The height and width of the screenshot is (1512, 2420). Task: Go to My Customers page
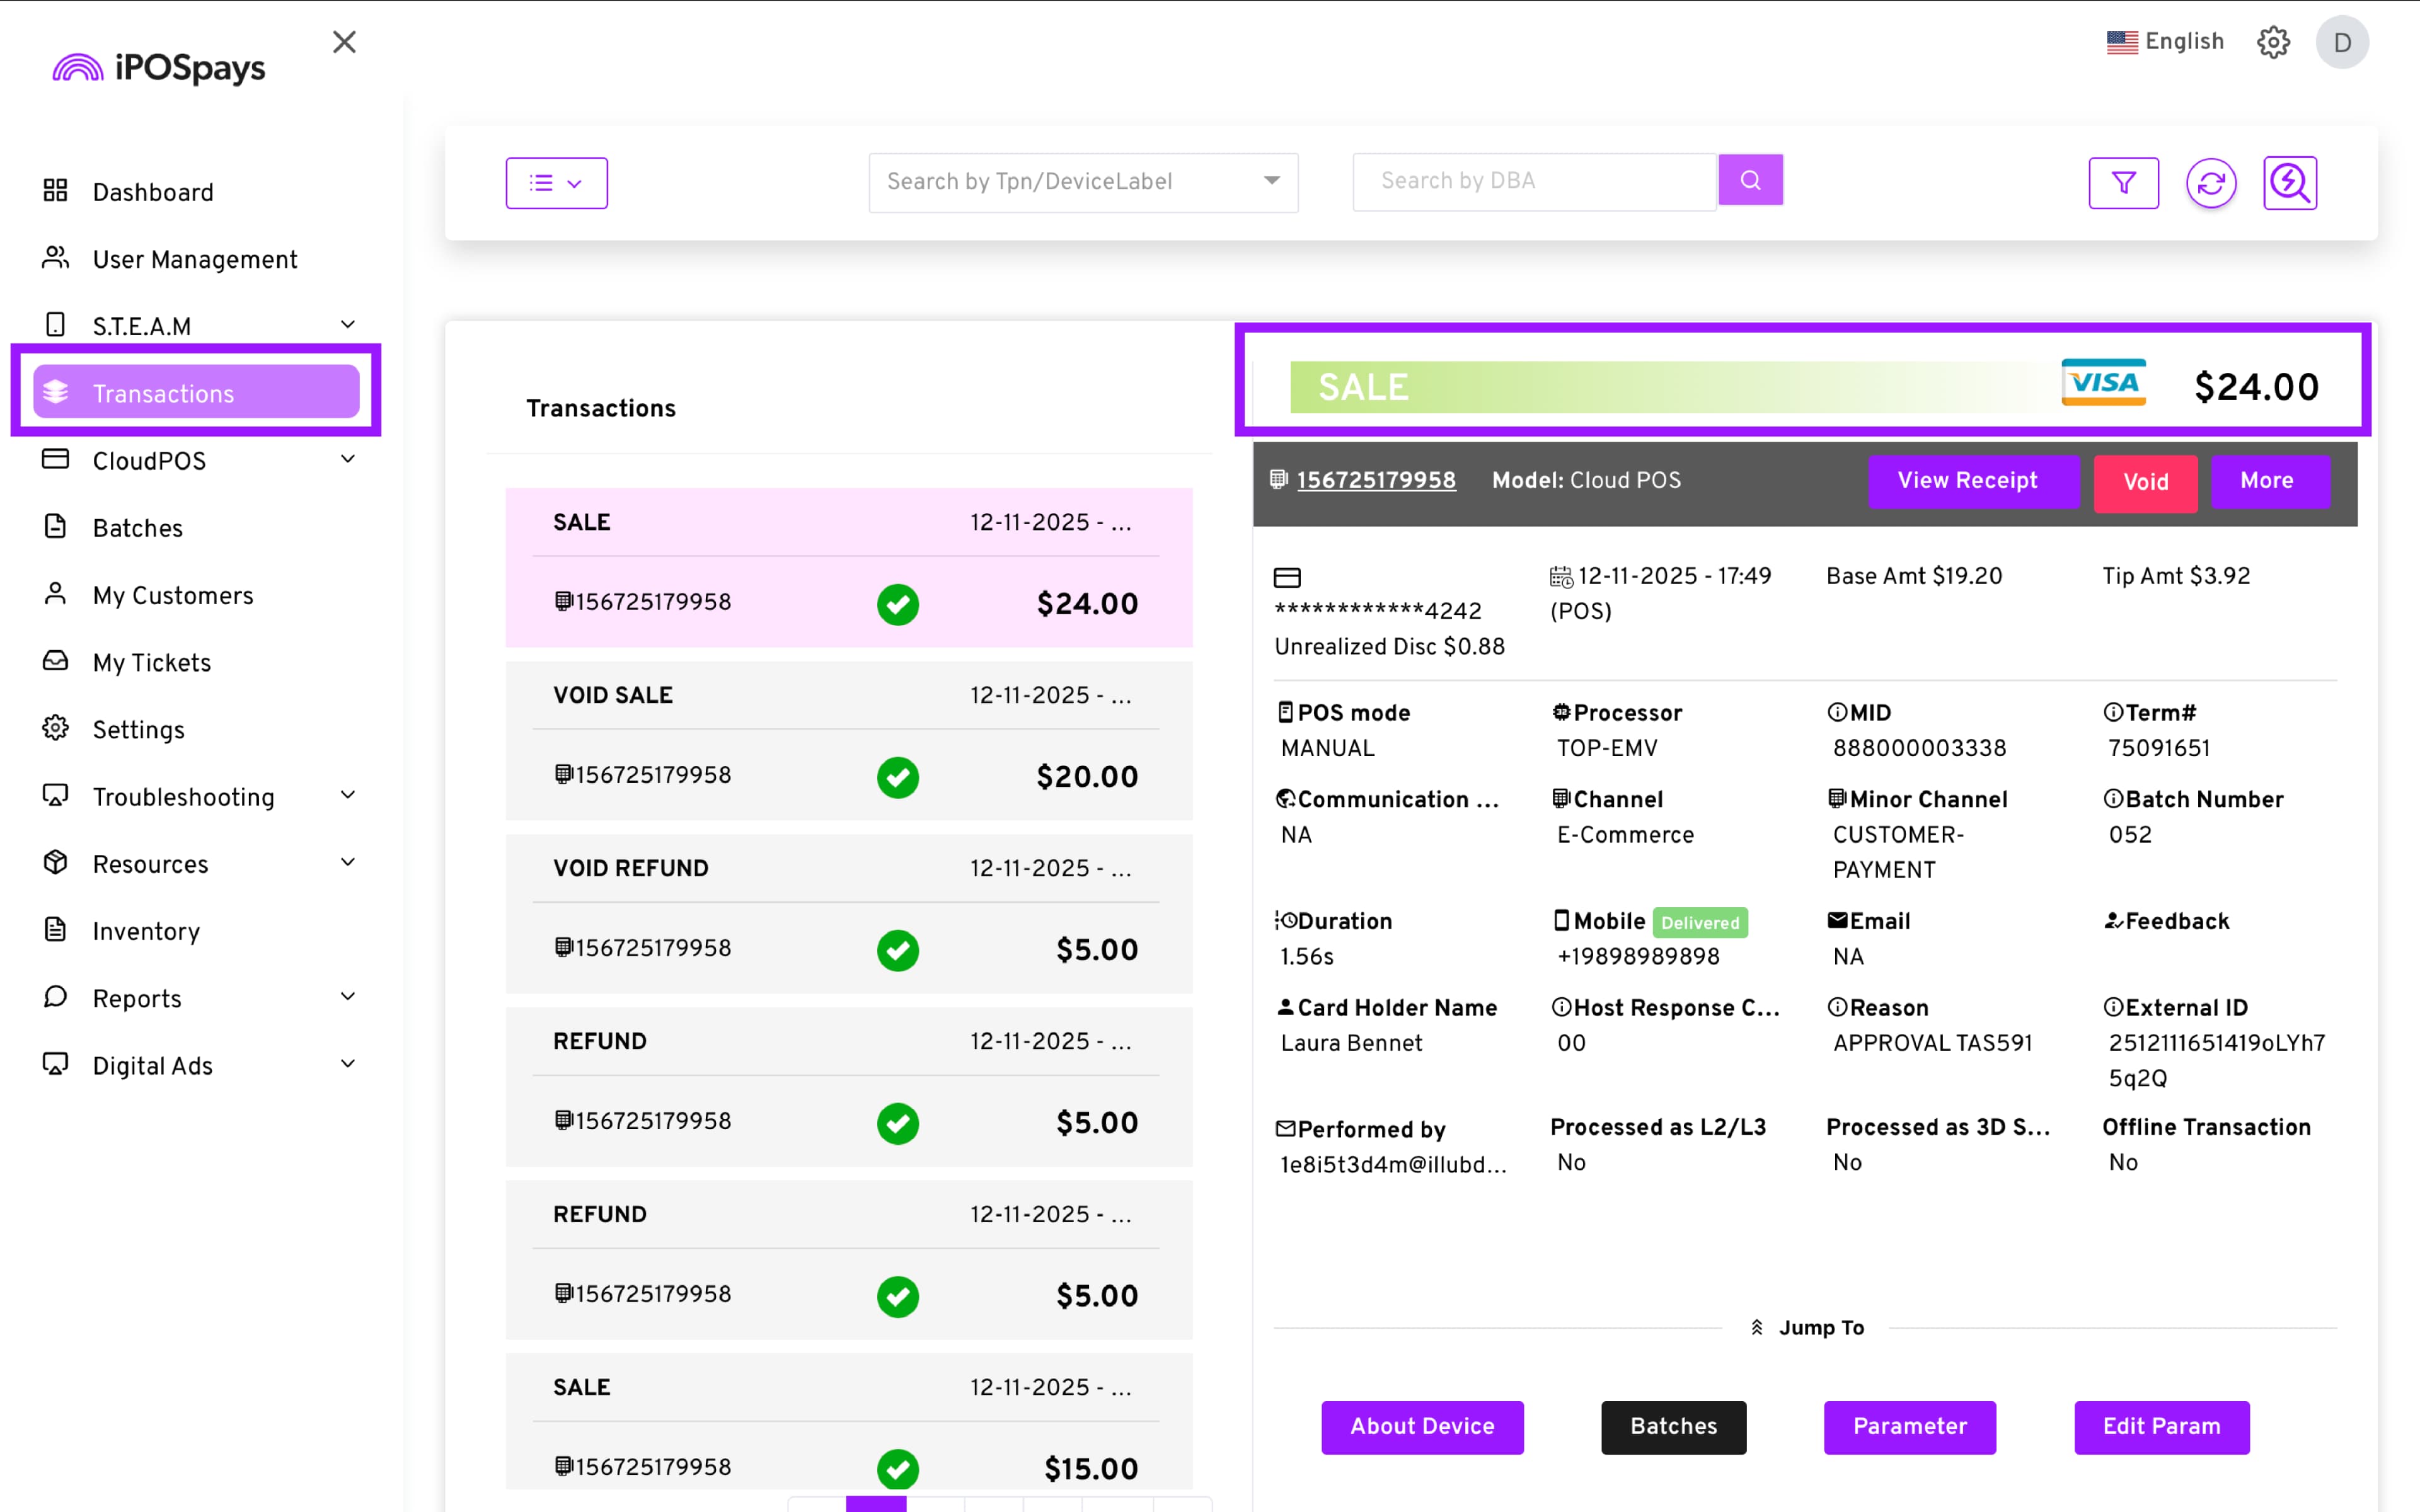(x=173, y=595)
